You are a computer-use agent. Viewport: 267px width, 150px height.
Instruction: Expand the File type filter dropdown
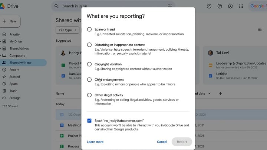pyautogui.click(x=67, y=30)
